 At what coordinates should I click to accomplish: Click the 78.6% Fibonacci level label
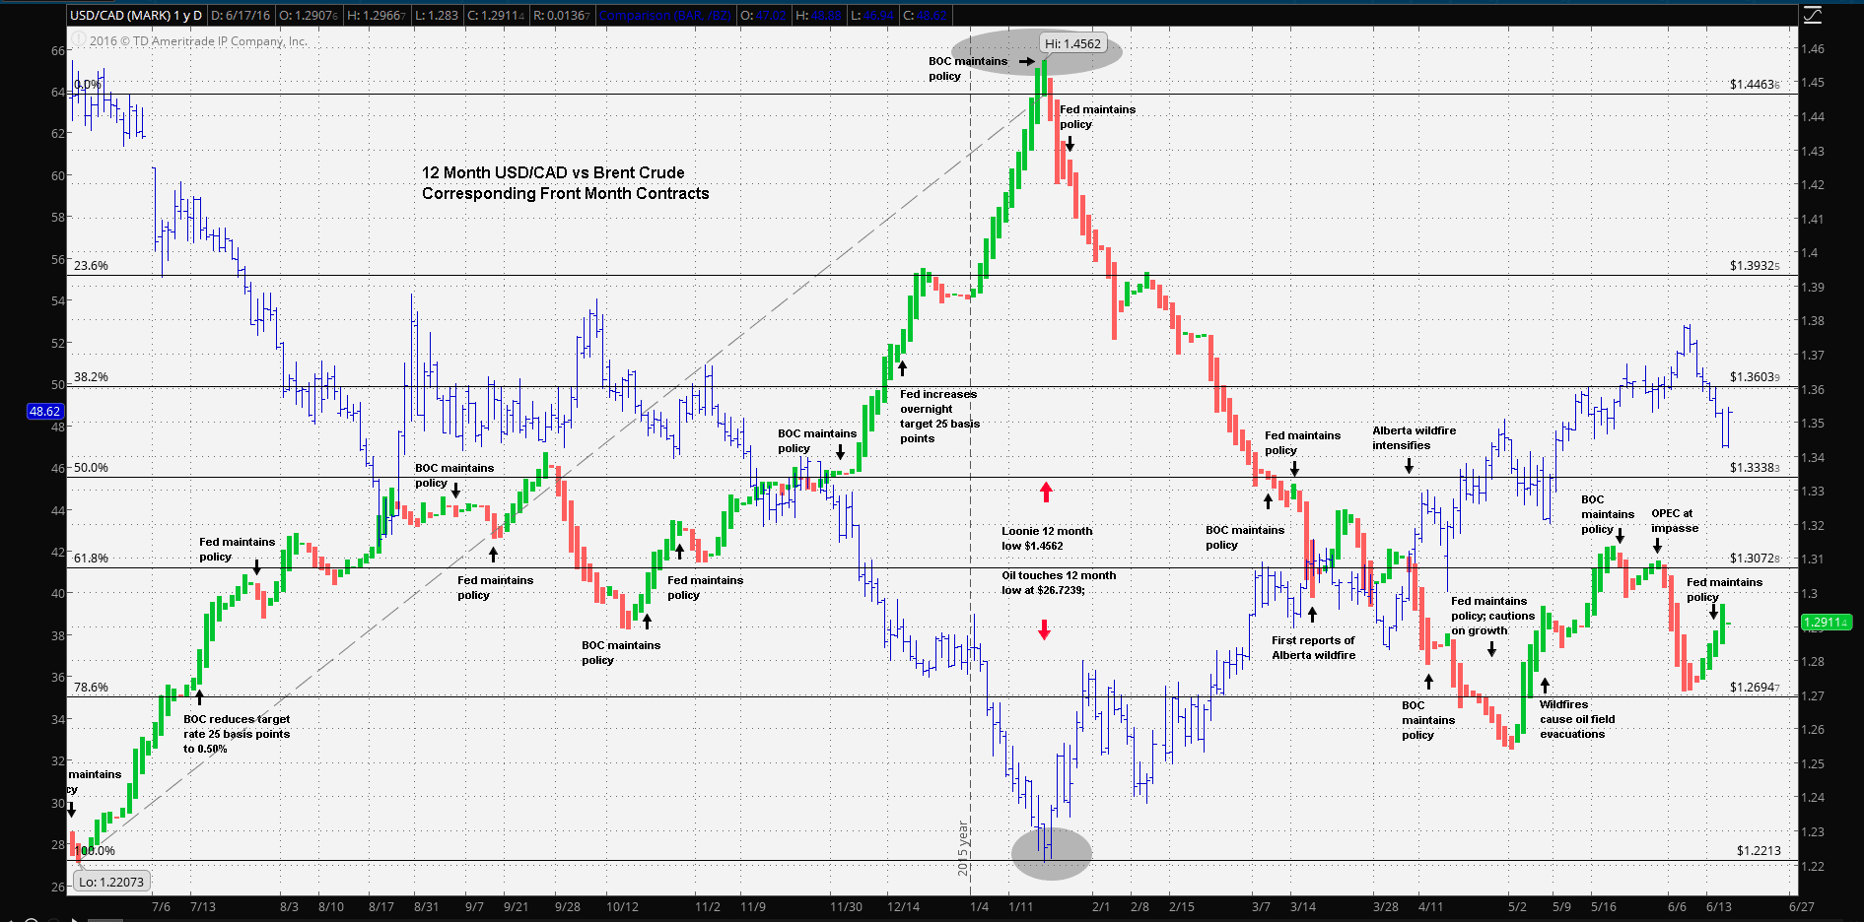(91, 688)
